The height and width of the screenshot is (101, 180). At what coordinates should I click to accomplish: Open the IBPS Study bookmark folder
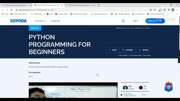tap(36, 14)
